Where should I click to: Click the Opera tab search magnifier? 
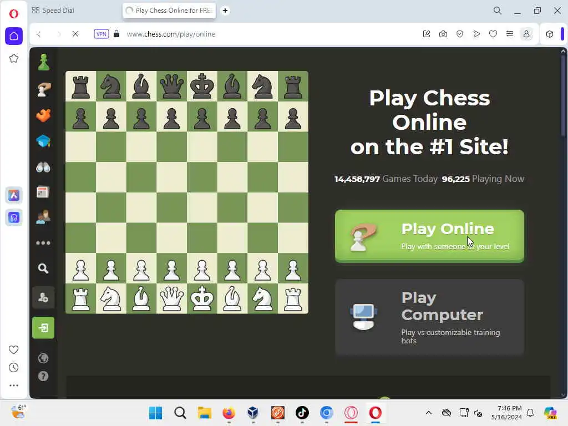(x=498, y=11)
